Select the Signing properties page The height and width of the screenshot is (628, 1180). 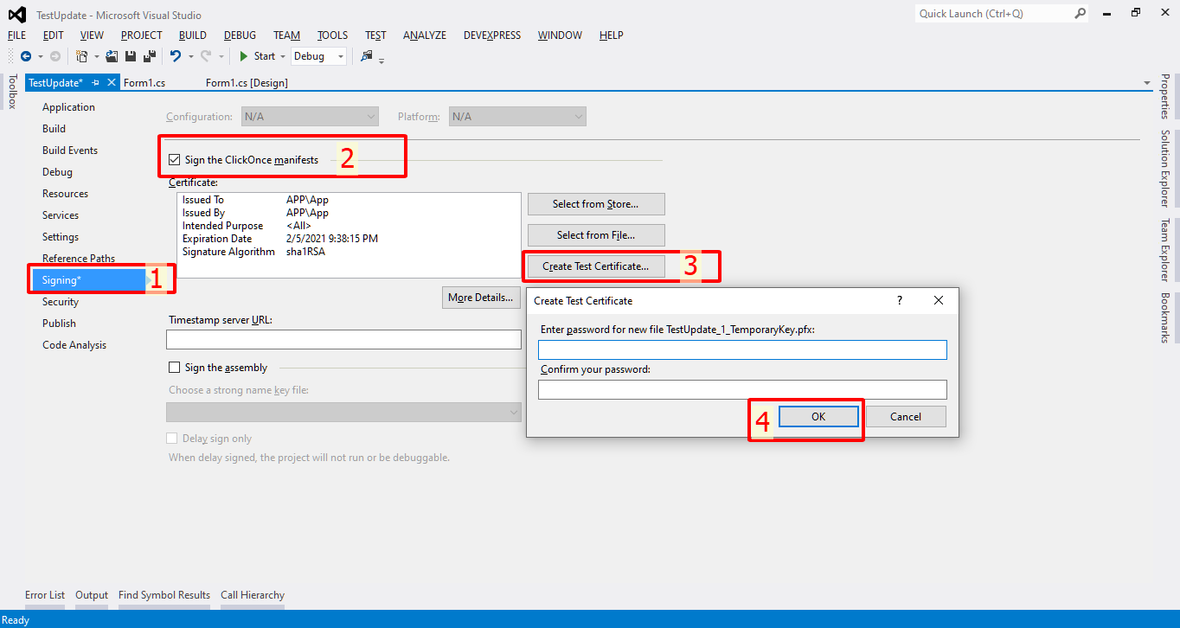[89, 280]
